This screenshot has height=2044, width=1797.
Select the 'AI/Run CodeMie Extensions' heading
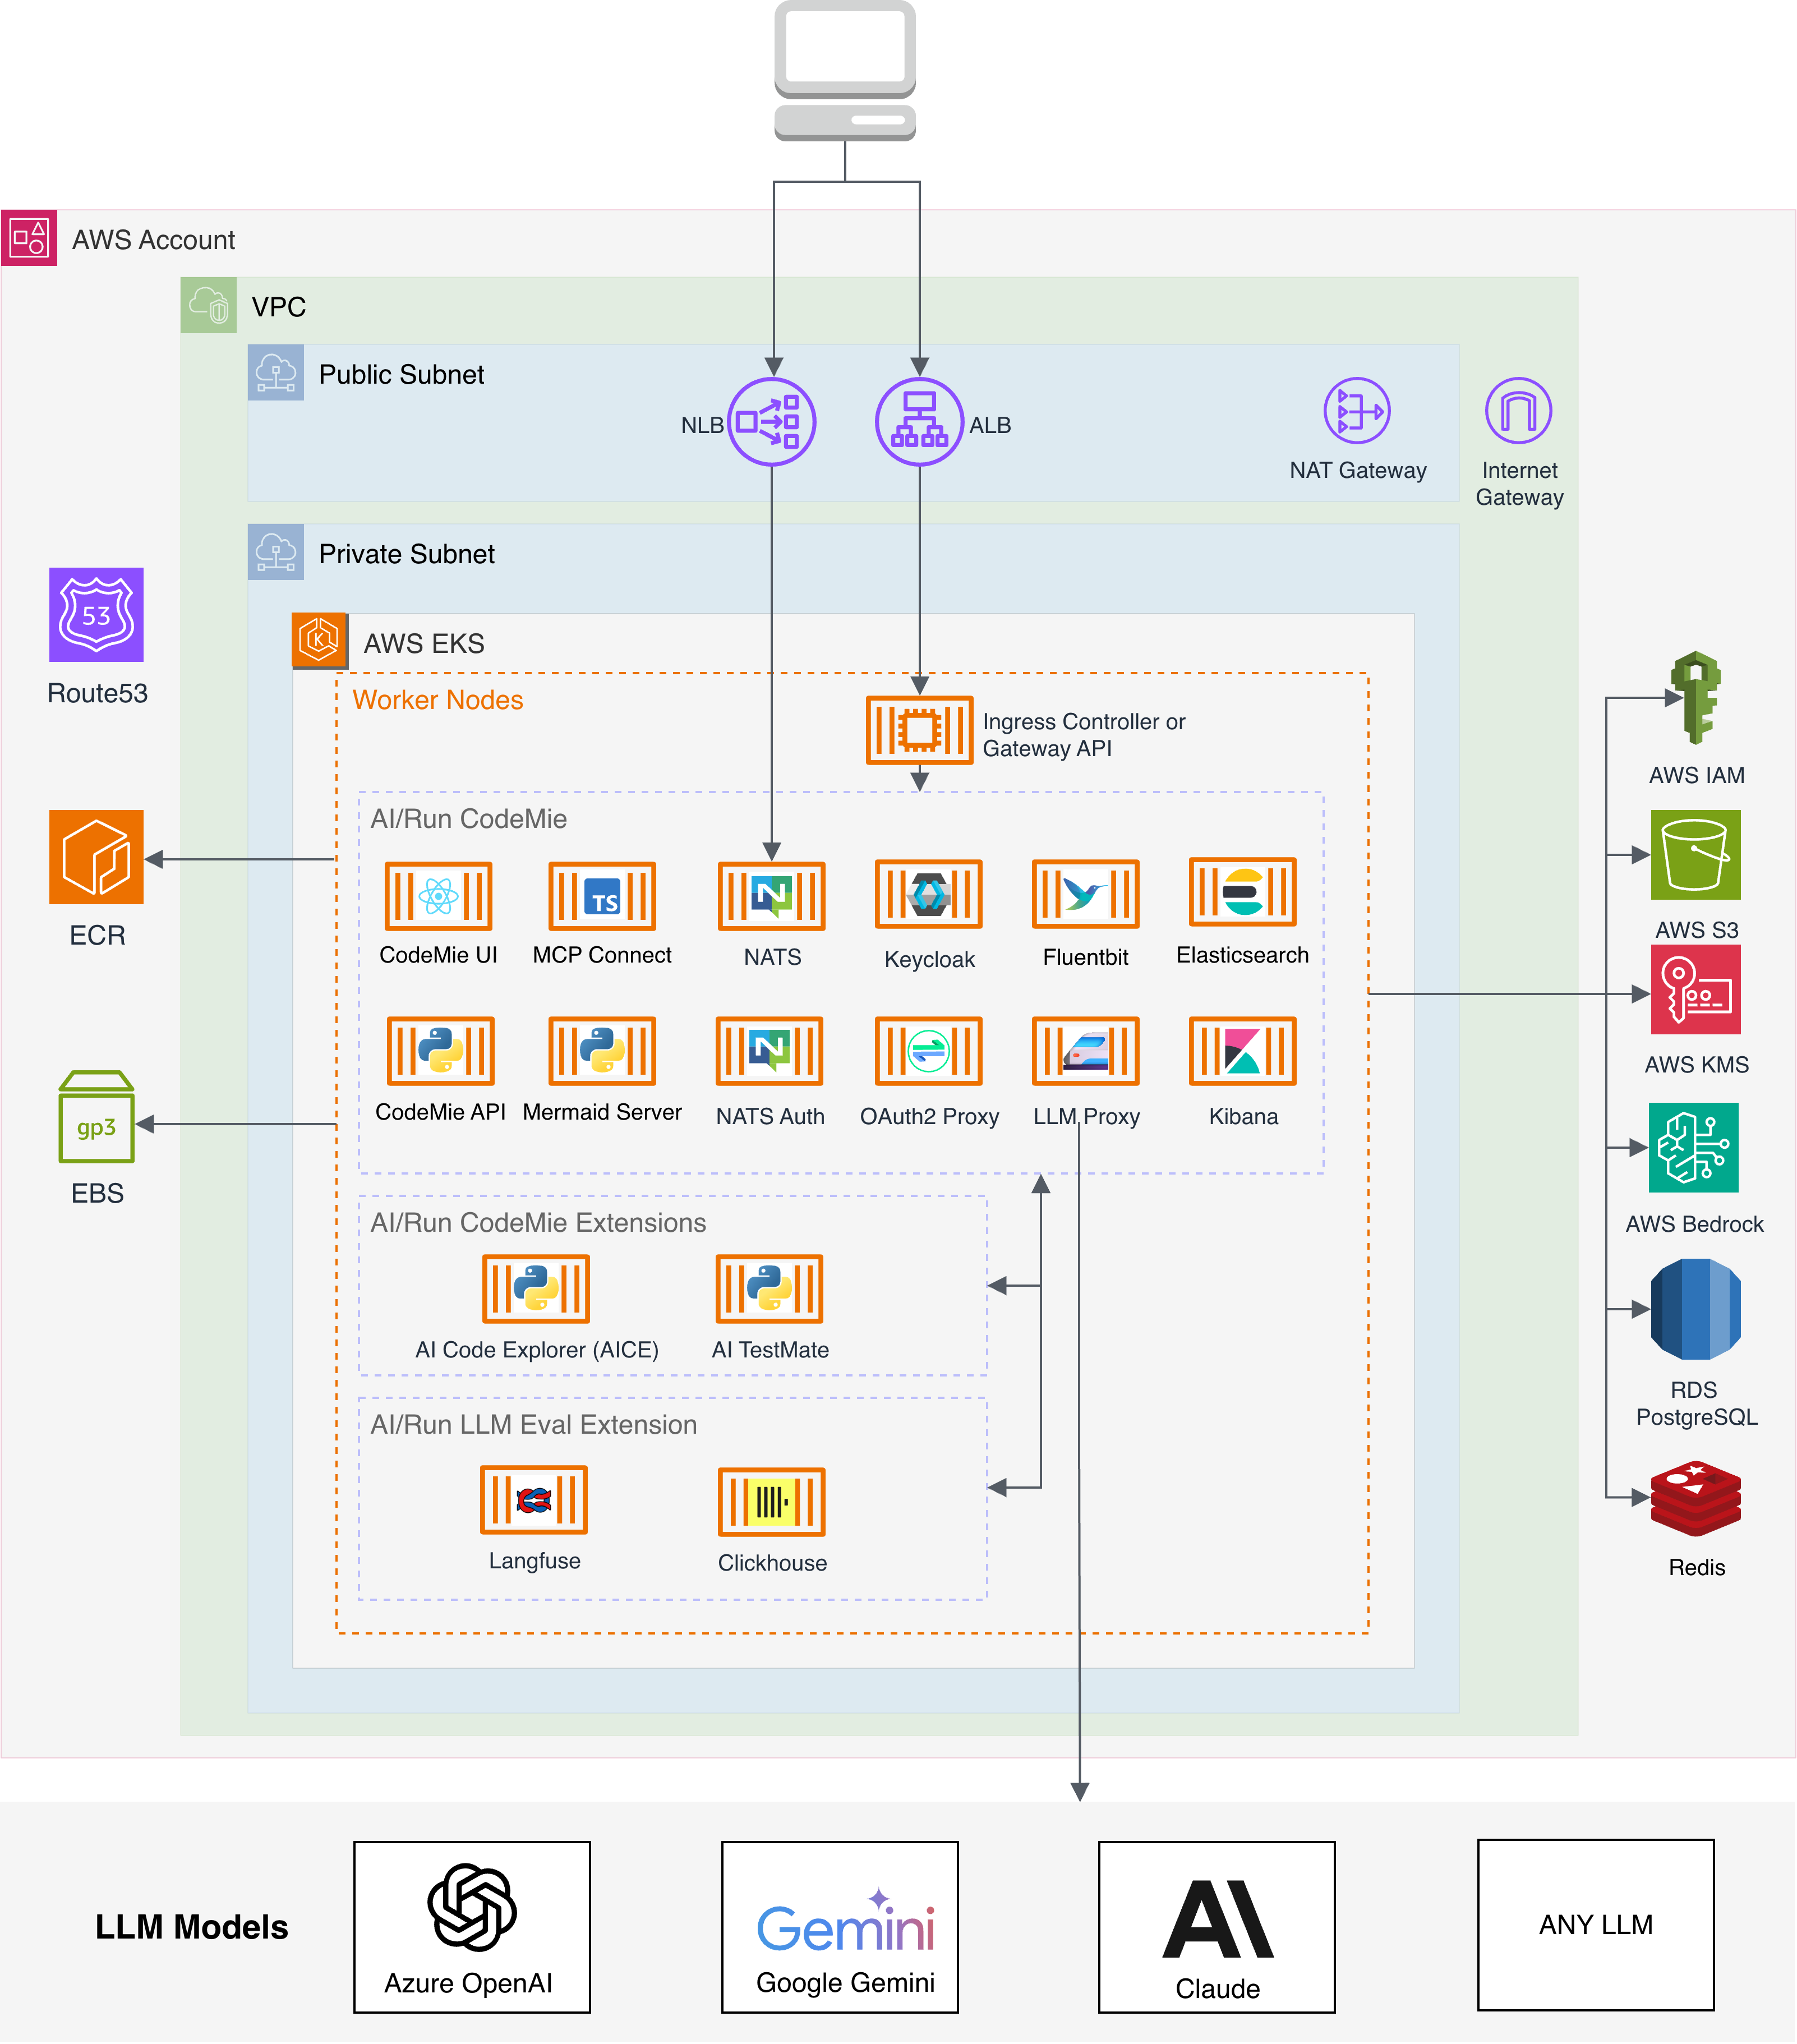coord(538,1223)
